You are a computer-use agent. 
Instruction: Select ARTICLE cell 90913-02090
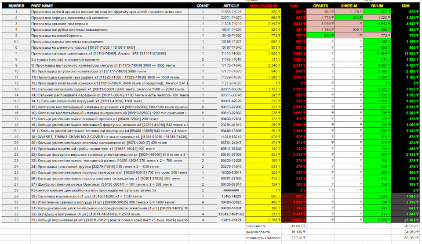tap(231, 107)
